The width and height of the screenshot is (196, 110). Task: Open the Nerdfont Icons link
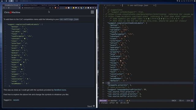point(60,90)
